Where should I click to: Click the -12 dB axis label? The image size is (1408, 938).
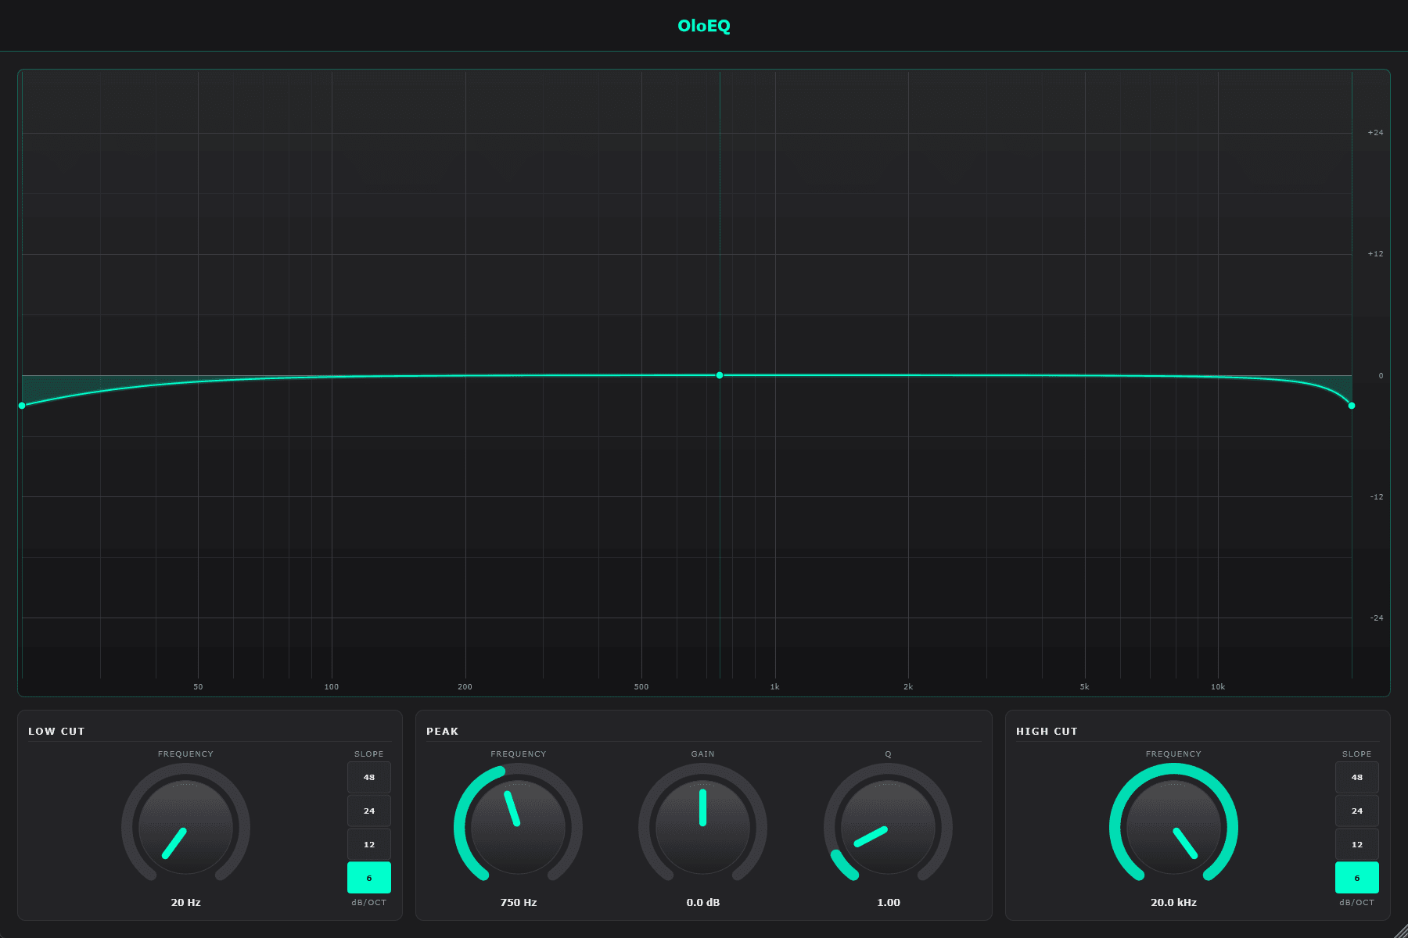pyautogui.click(x=1377, y=497)
